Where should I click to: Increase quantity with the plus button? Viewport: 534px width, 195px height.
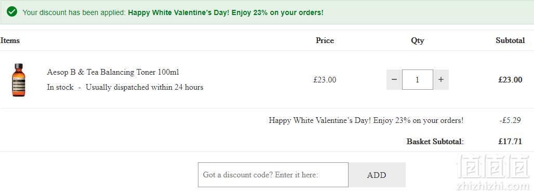[x=441, y=79]
